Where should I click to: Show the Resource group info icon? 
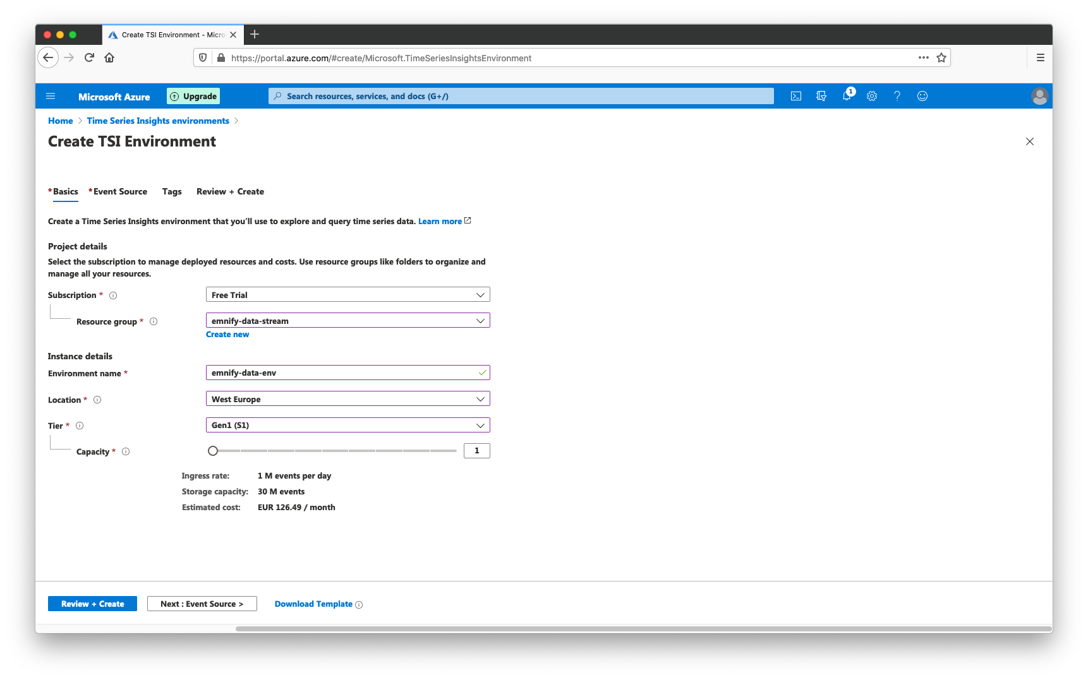pyautogui.click(x=154, y=321)
